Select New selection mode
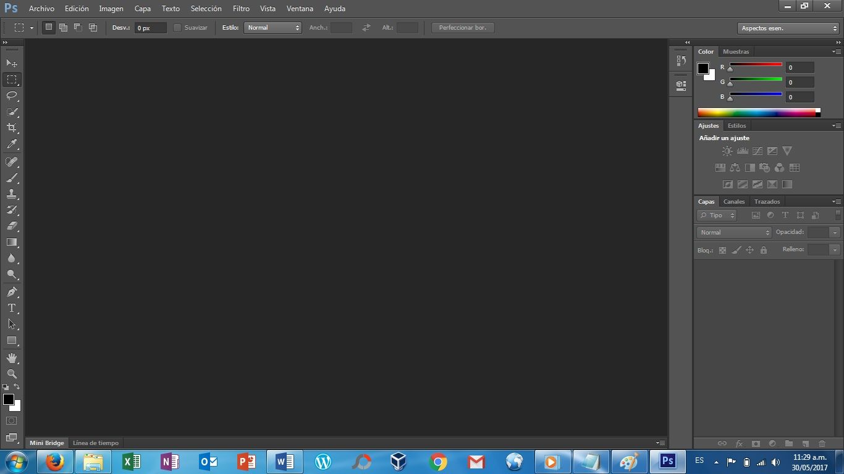844x474 pixels. tap(48, 27)
